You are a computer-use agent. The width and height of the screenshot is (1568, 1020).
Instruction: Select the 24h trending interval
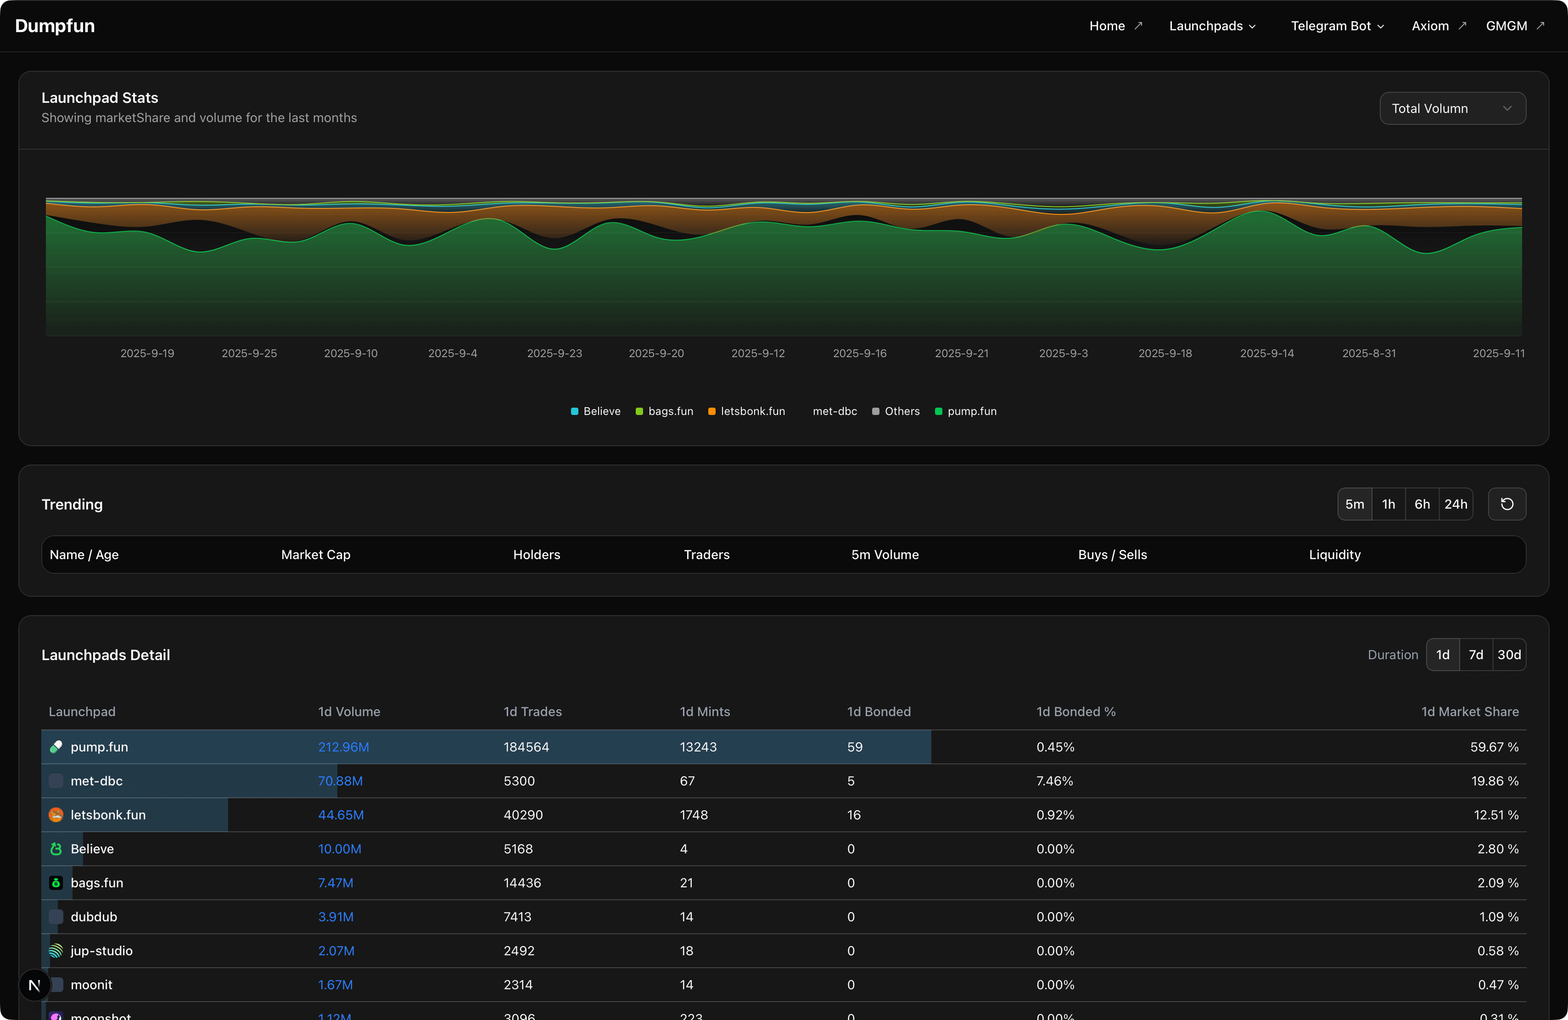pyautogui.click(x=1456, y=504)
